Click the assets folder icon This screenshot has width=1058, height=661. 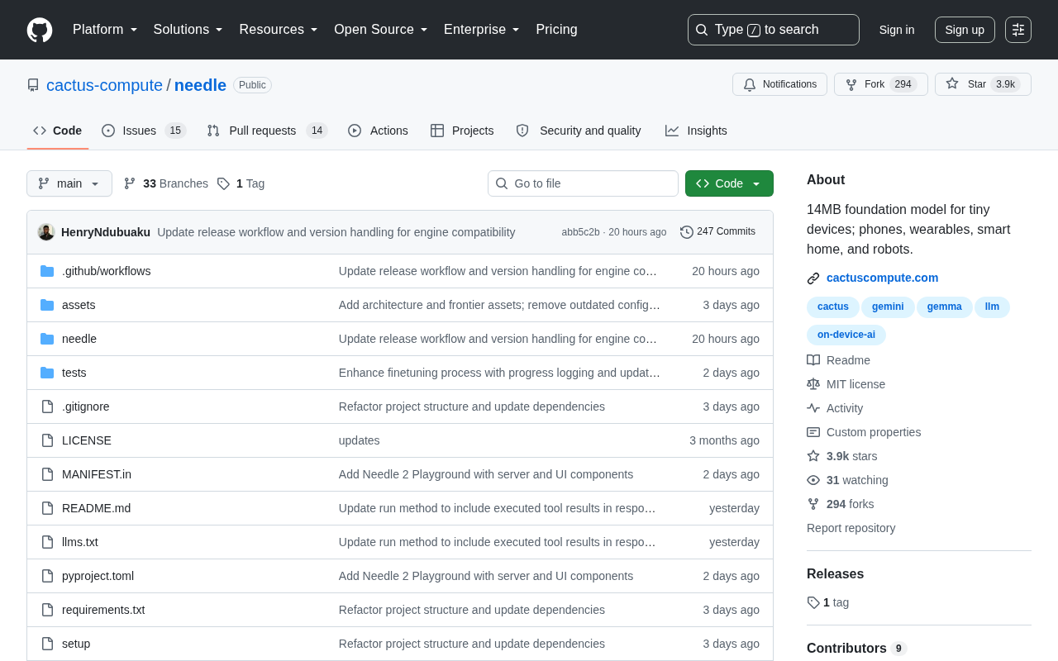coord(47,305)
